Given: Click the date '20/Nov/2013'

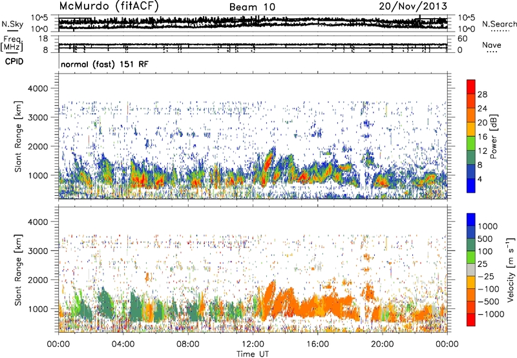Looking at the screenshot, I should pos(413,6).
